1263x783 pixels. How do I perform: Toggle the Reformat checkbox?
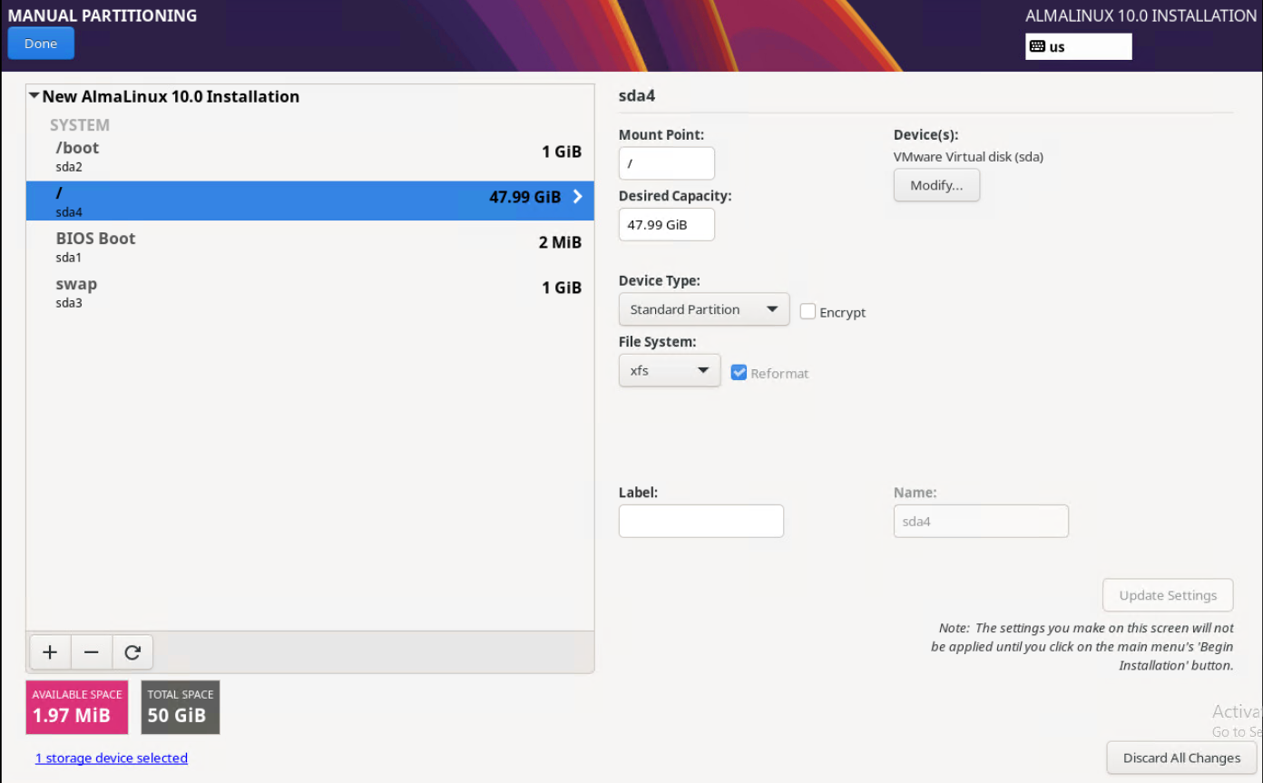(739, 372)
